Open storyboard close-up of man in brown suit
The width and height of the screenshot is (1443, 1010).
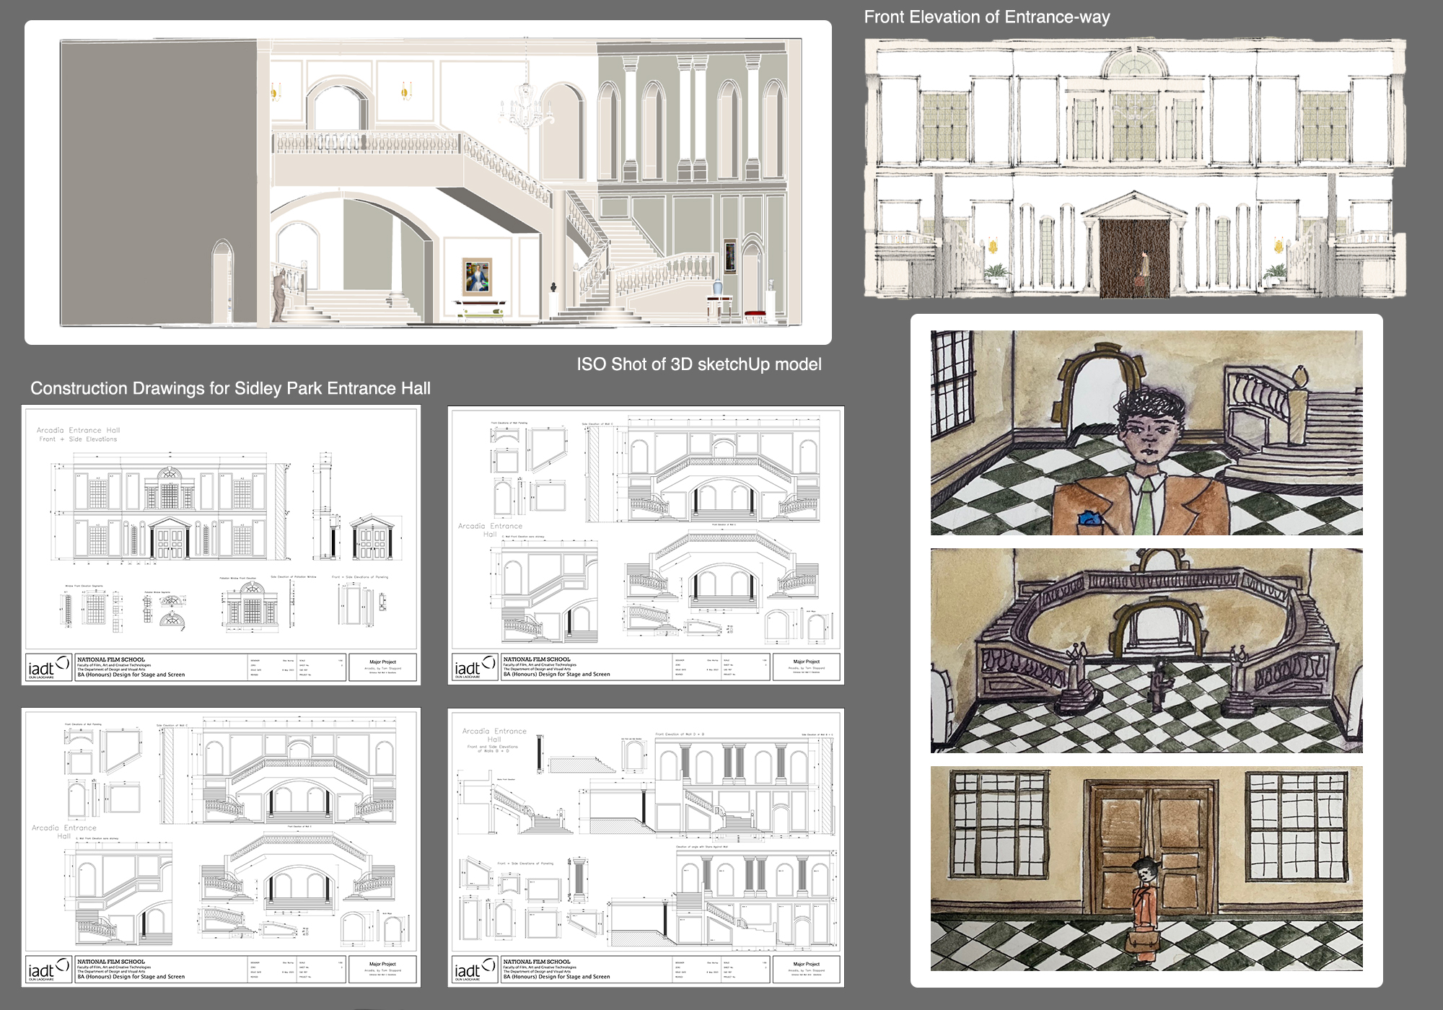click(1146, 433)
